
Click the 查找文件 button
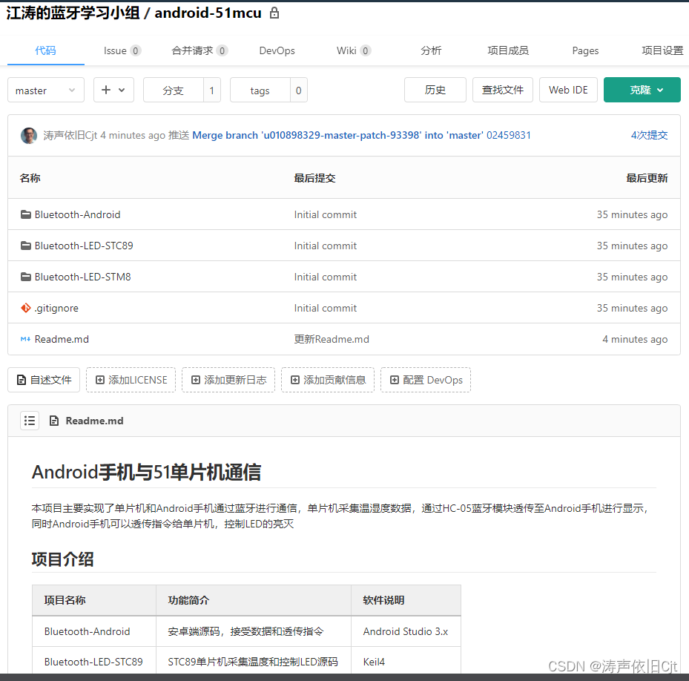(503, 90)
